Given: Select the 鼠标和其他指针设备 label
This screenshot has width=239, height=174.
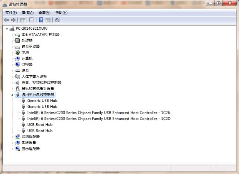Looking at the screenshot, I should 38,89.
